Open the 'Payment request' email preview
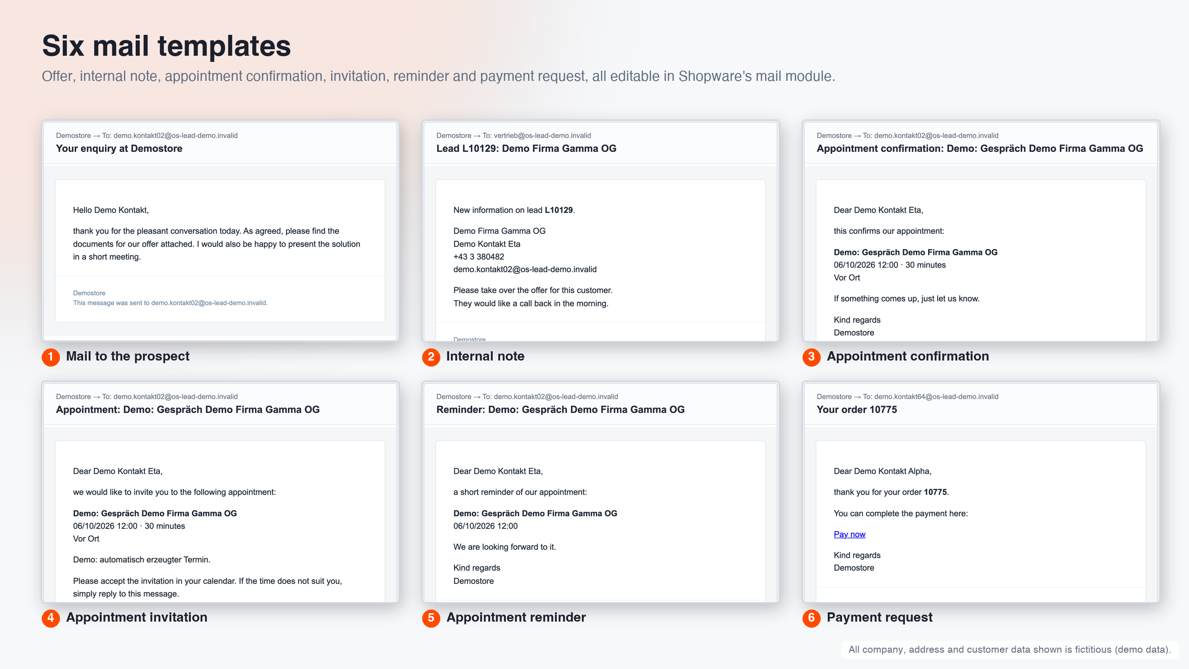The height and width of the screenshot is (669, 1189). click(981, 492)
